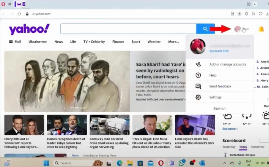Open the Opera main menu logo

pos(3,4)
